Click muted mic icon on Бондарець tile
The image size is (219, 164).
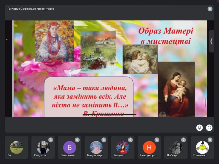tap(104, 140)
